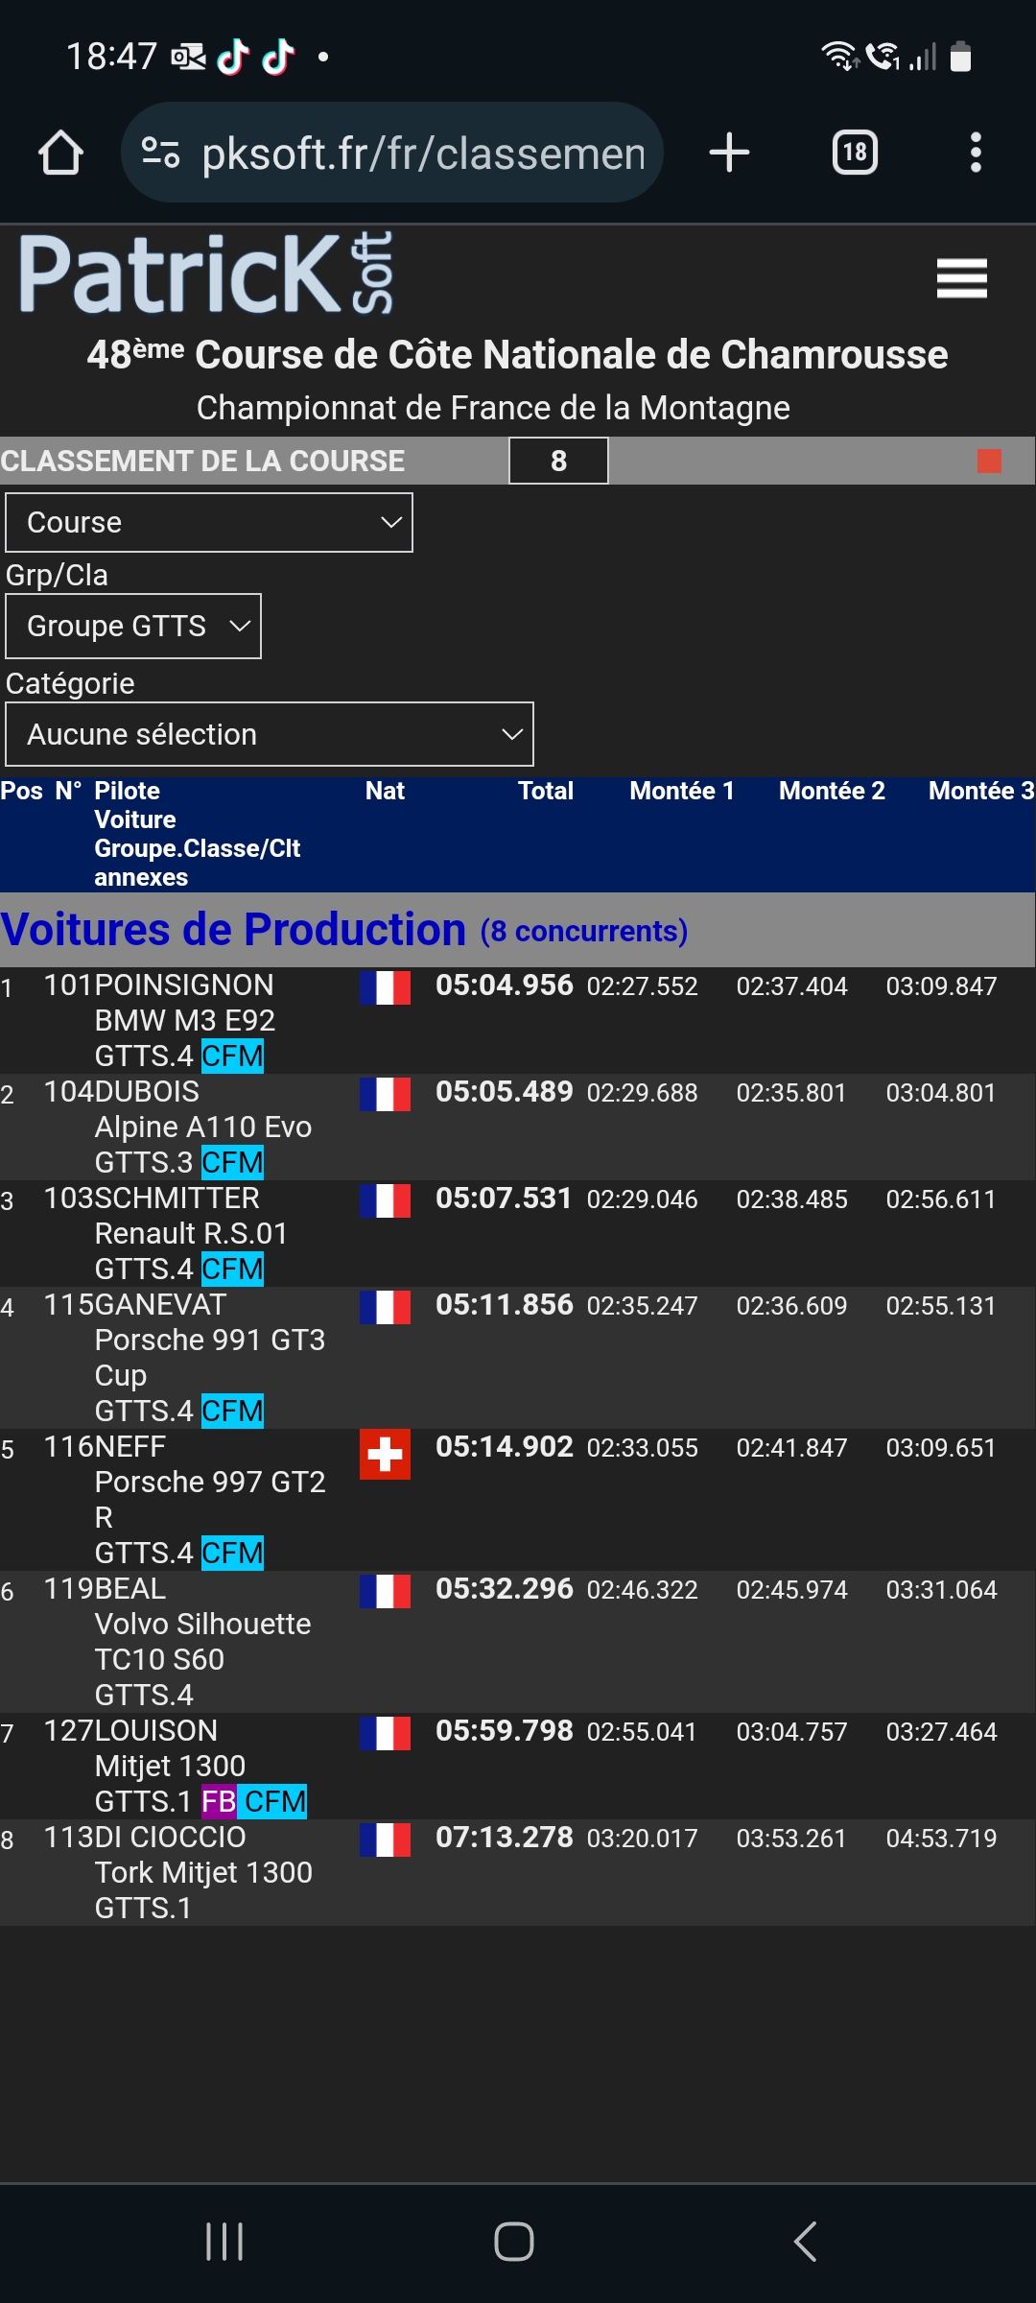
Task: Open the browser three-dot menu
Action: (x=976, y=153)
